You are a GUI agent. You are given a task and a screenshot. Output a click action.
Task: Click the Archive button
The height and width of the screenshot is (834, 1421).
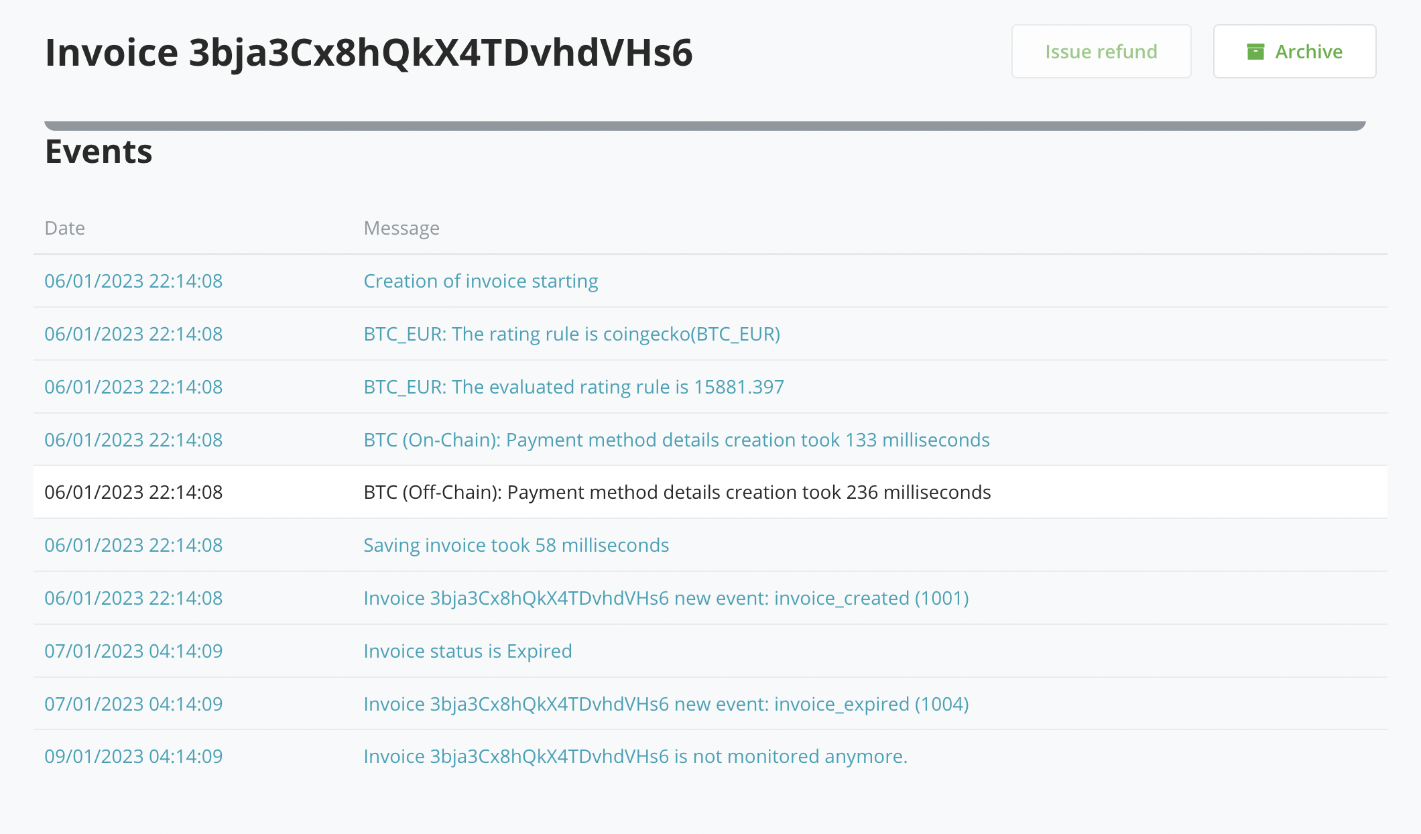click(x=1294, y=51)
